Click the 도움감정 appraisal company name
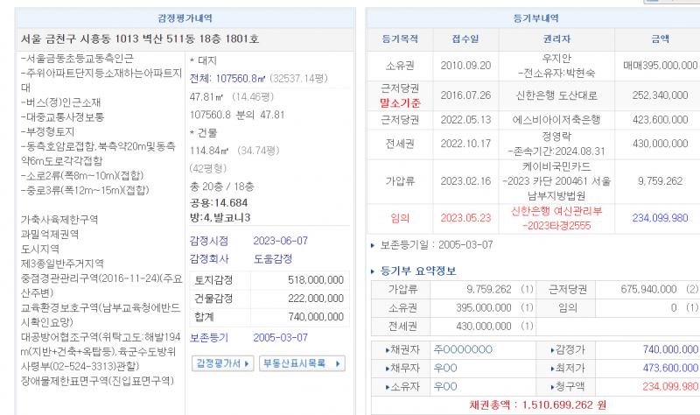This screenshot has height=415, width=700. tap(274, 260)
